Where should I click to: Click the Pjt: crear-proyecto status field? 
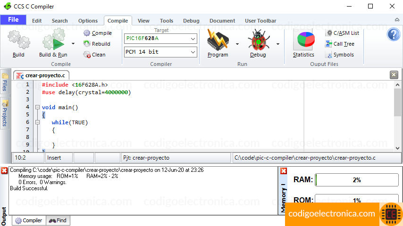coord(176,158)
